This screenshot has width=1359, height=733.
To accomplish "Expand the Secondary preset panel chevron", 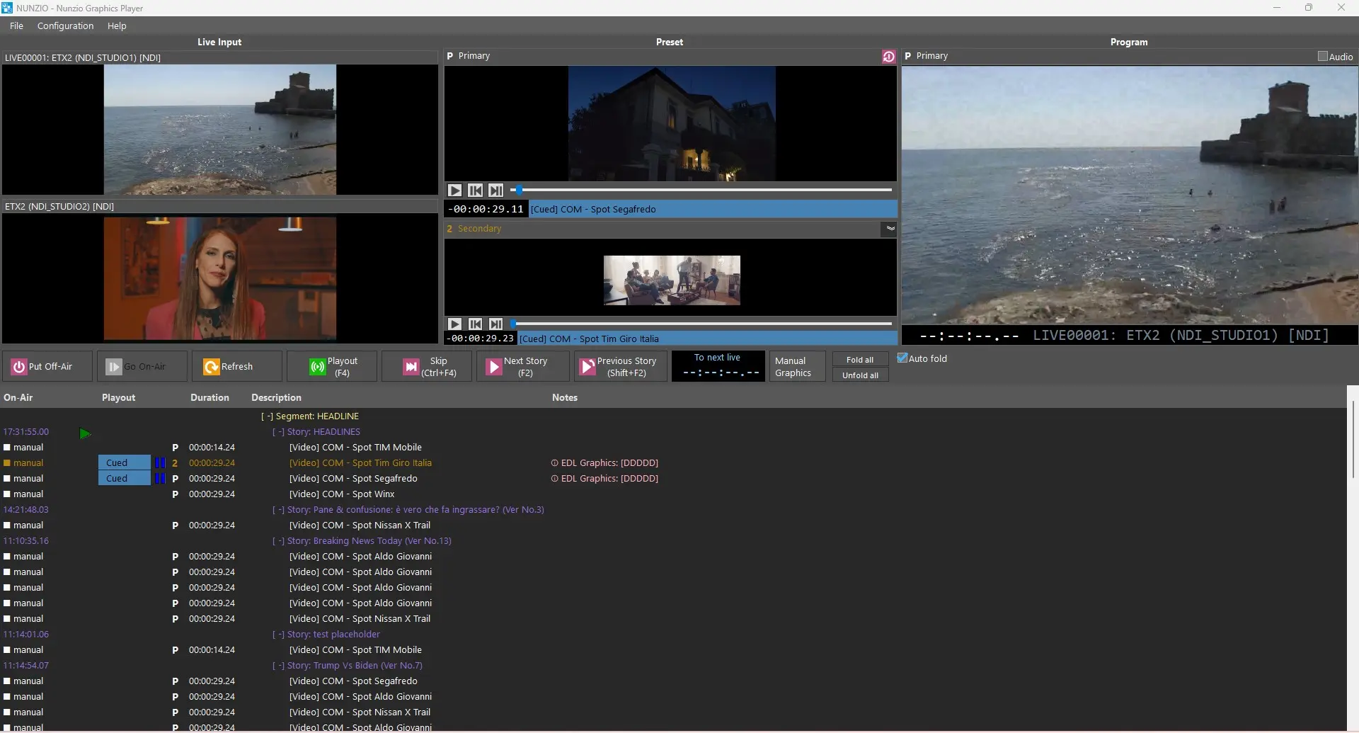I will point(890,229).
